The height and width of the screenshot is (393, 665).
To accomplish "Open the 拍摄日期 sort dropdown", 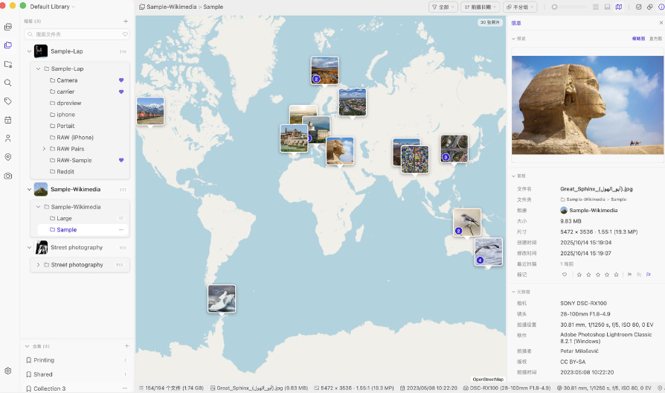I will [480, 7].
